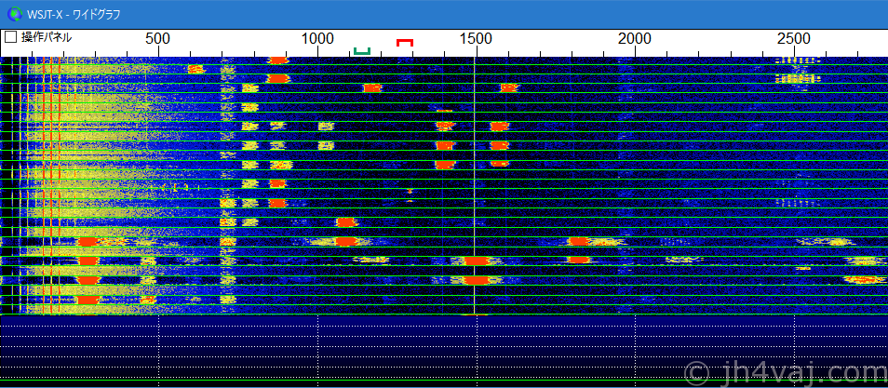Click the WSJT-X globe icon in title bar
The image size is (888, 388).
(x=14, y=14)
